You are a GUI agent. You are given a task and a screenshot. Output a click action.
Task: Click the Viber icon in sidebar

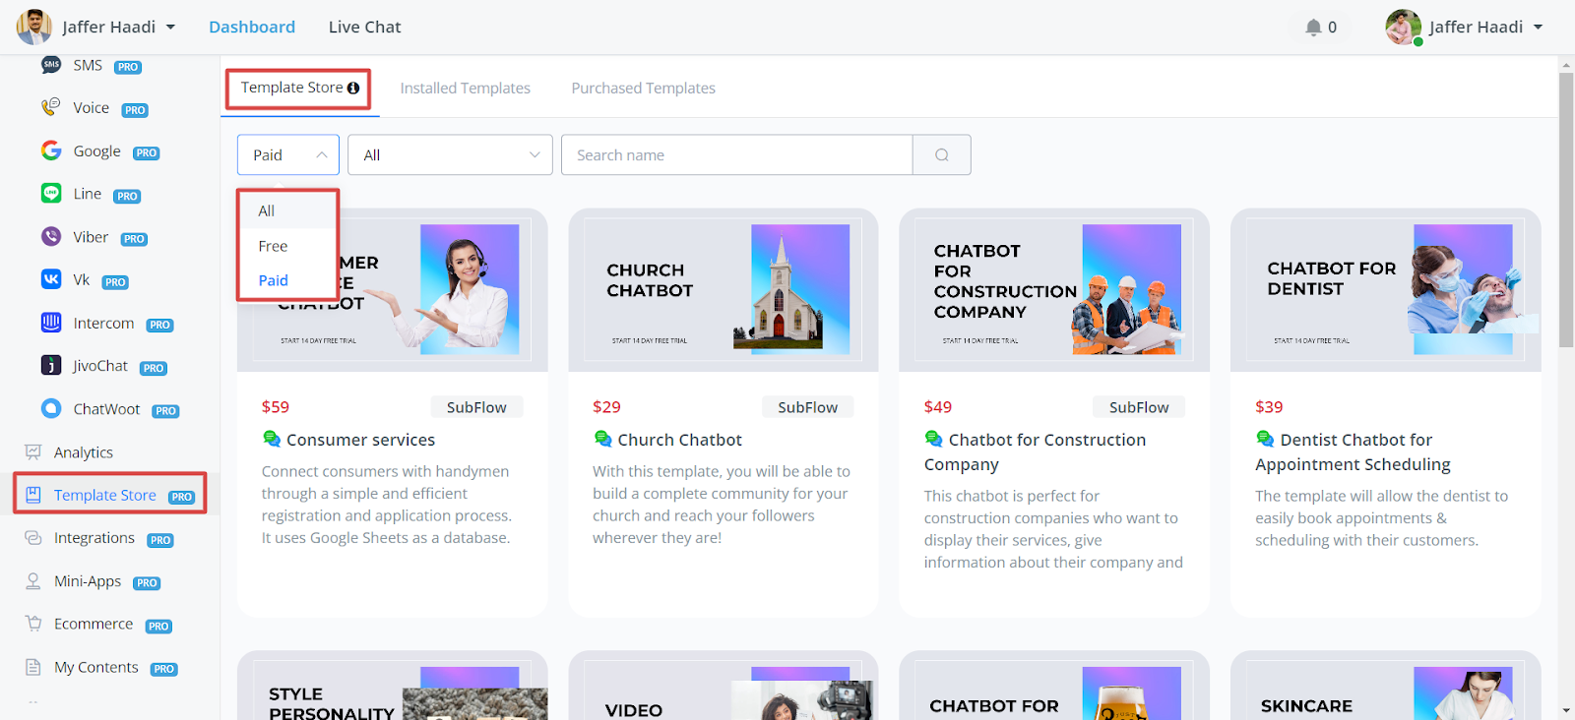pos(51,237)
